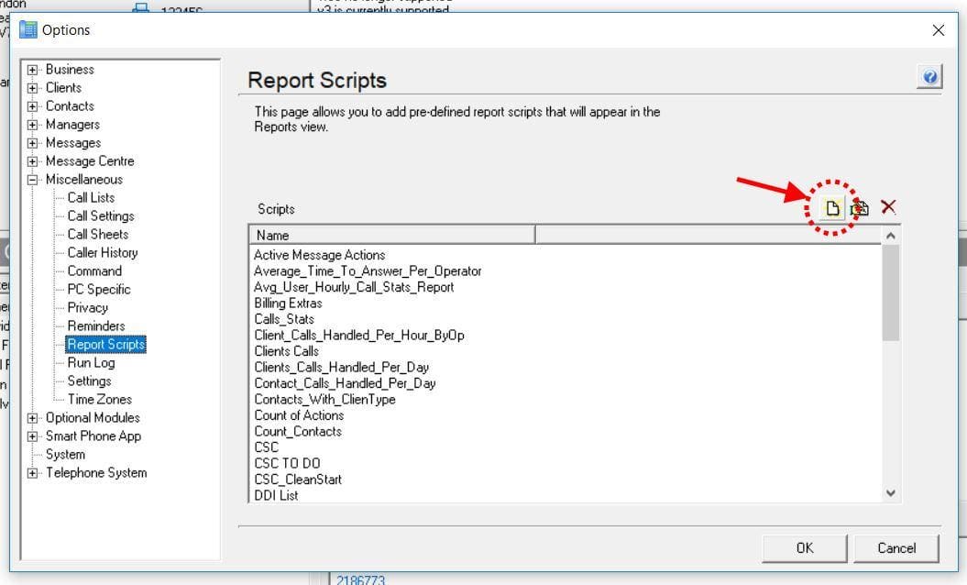This screenshot has height=585, width=967.
Task: Expand the Contacts tree node
Action: [x=33, y=106]
